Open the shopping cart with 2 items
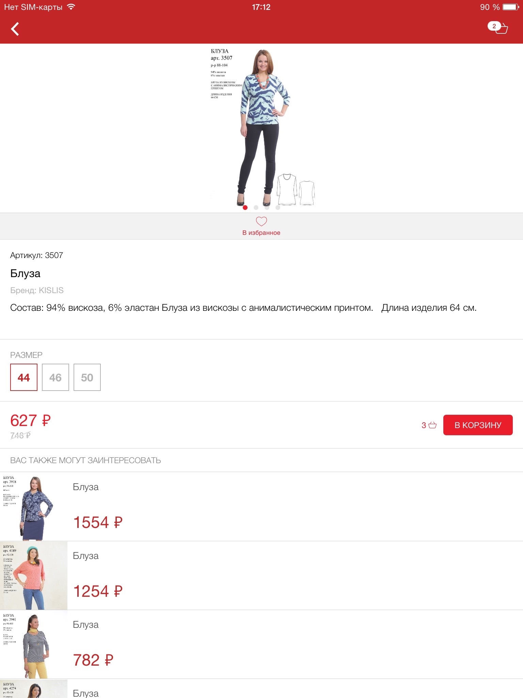 point(498,28)
